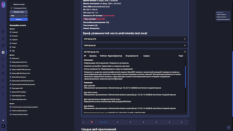
Task: Toggle Детали БДУ ФСТЭК для хоста
Action: coord(10,73)
